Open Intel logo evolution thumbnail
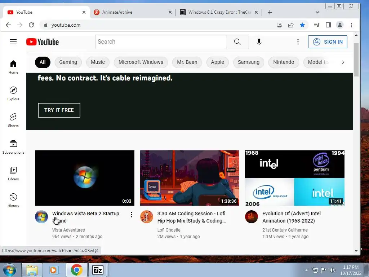This screenshot has height=277, width=369. [295, 178]
